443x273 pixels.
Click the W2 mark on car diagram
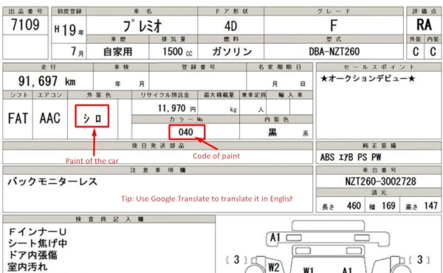(x=273, y=267)
